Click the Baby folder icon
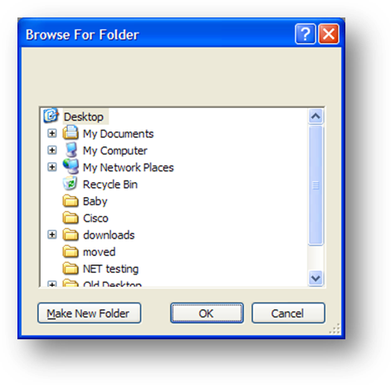 point(71,201)
